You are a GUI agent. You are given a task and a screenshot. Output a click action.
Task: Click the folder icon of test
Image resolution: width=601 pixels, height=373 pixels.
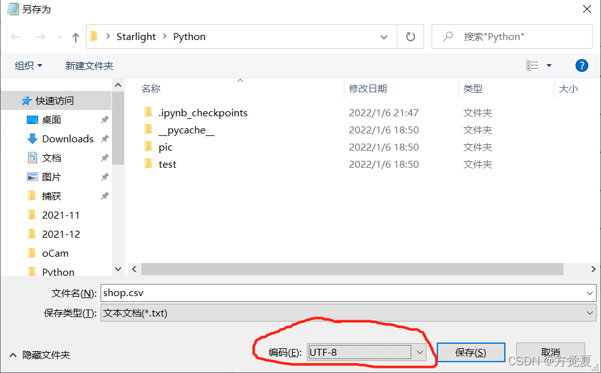coord(148,164)
